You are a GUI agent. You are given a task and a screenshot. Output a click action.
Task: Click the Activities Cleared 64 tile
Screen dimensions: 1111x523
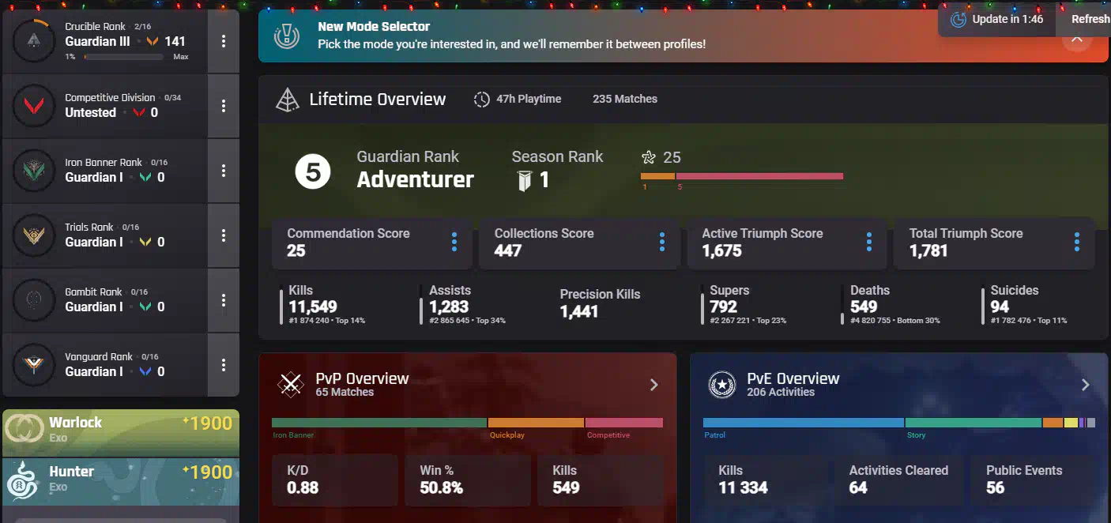[899, 480]
